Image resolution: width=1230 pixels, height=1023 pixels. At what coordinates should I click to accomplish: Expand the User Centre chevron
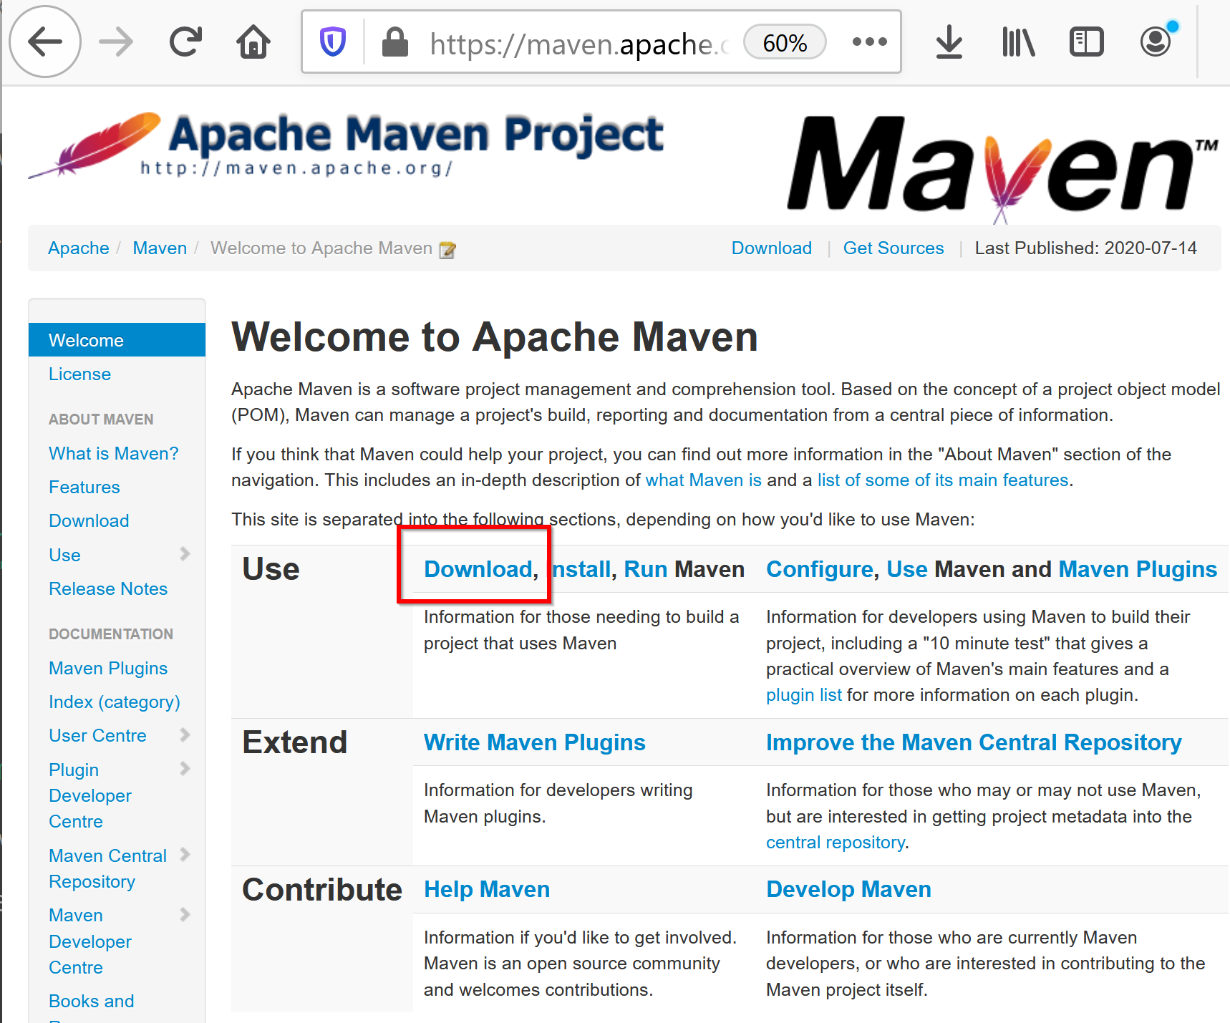click(x=185, y=734)
